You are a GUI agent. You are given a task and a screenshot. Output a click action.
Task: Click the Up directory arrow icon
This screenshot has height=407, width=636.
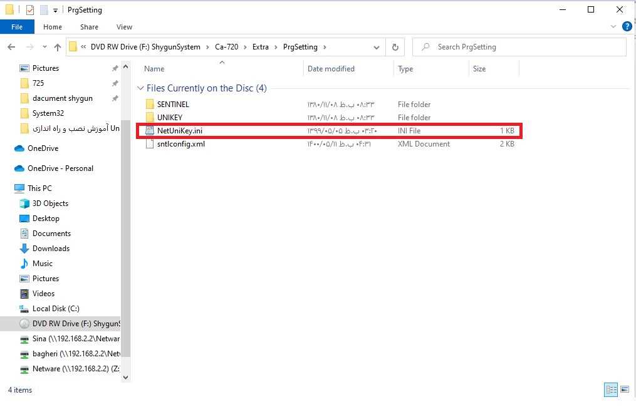point(58,47)
